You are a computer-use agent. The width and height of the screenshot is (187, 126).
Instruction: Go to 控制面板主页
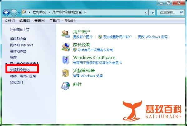[x=20, y=30]
